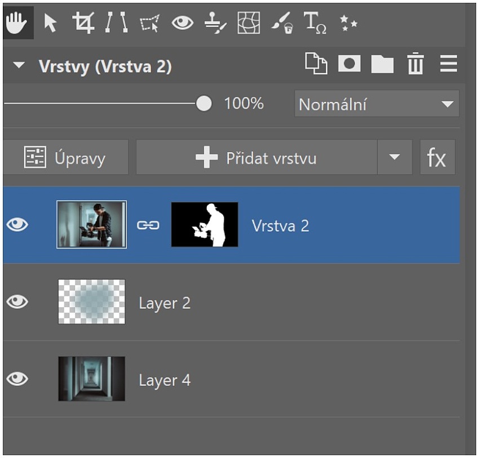
Task: Click the Úpravy button
Action: pyautogui.click(x=66, y=157)
